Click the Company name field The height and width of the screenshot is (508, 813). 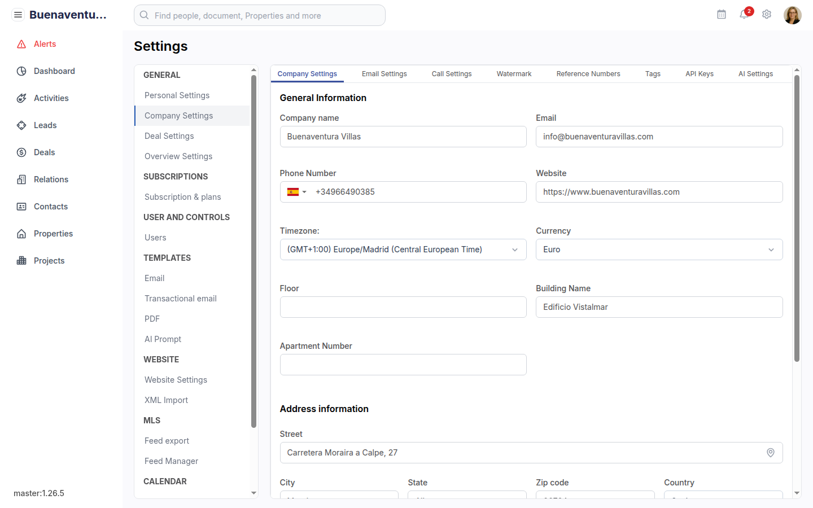(x=403, y=137)
